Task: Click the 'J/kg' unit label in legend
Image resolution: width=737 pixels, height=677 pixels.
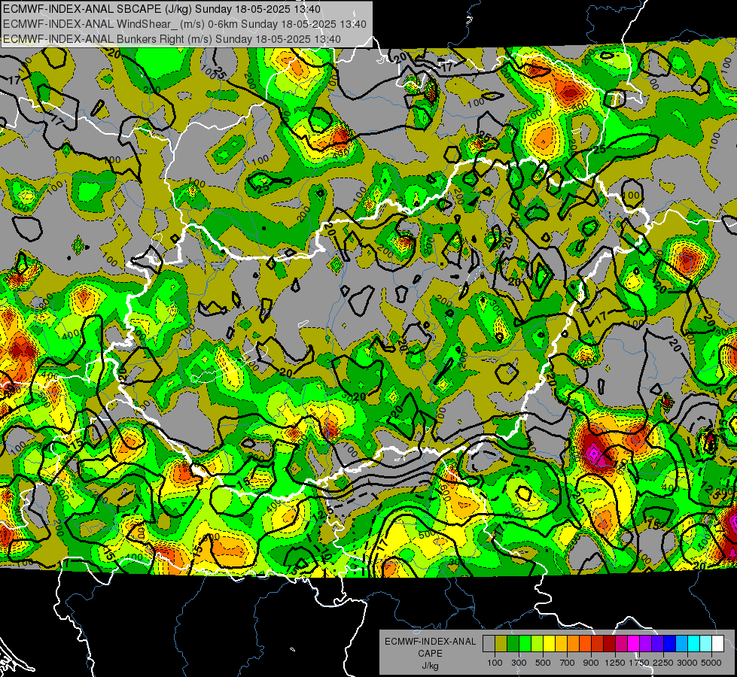Action: point(431,666)
